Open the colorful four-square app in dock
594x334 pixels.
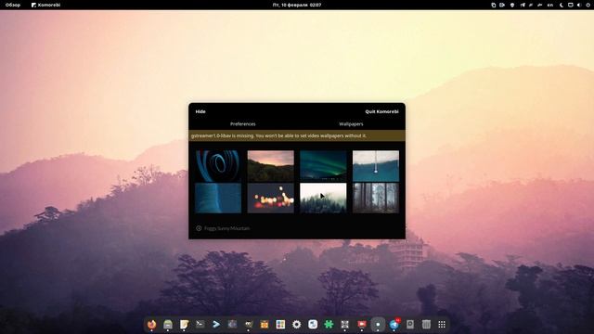point(280,324)
